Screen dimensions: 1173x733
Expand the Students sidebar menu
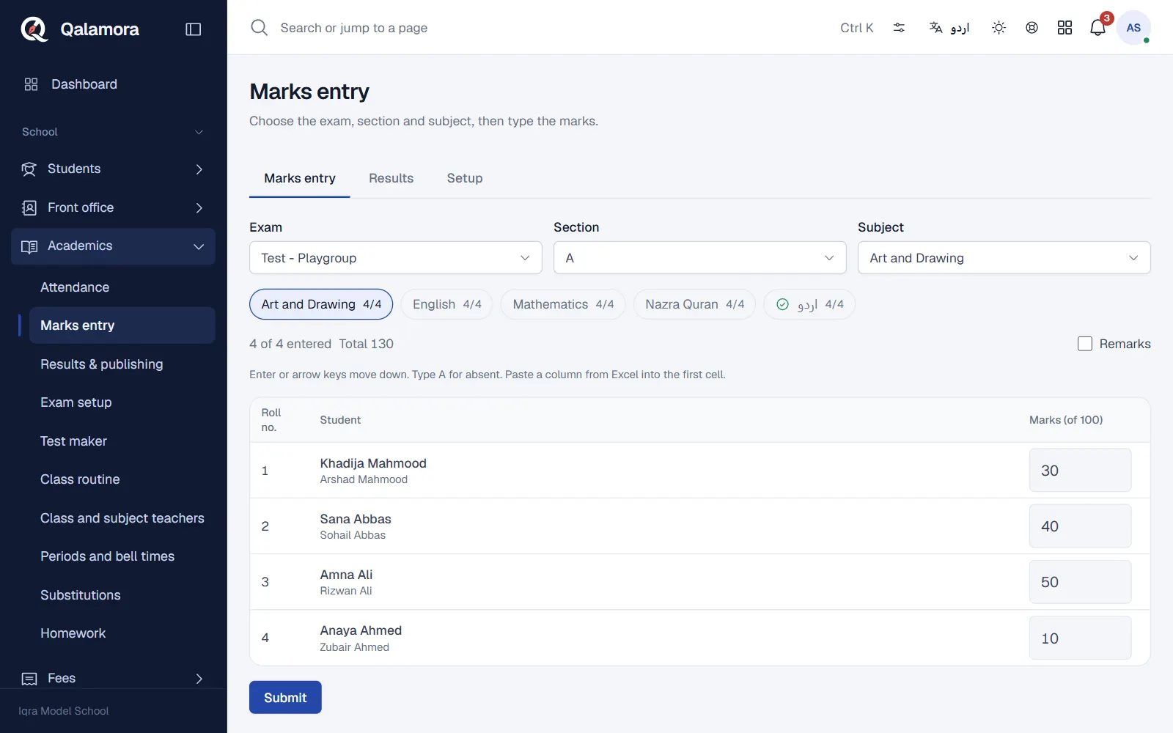coord(113,169)
